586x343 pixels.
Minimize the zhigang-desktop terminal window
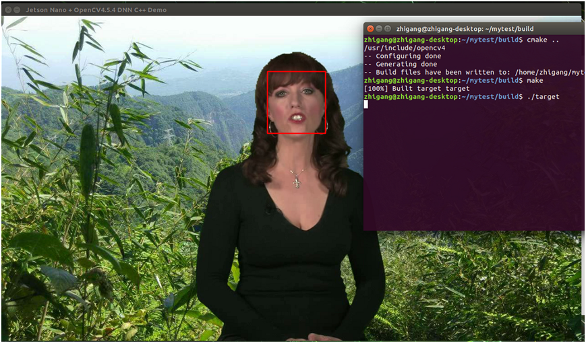tap(379, 29)
